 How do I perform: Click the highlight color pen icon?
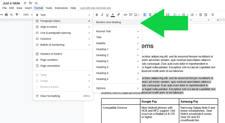pyautogui.click(x=118, y=15)
